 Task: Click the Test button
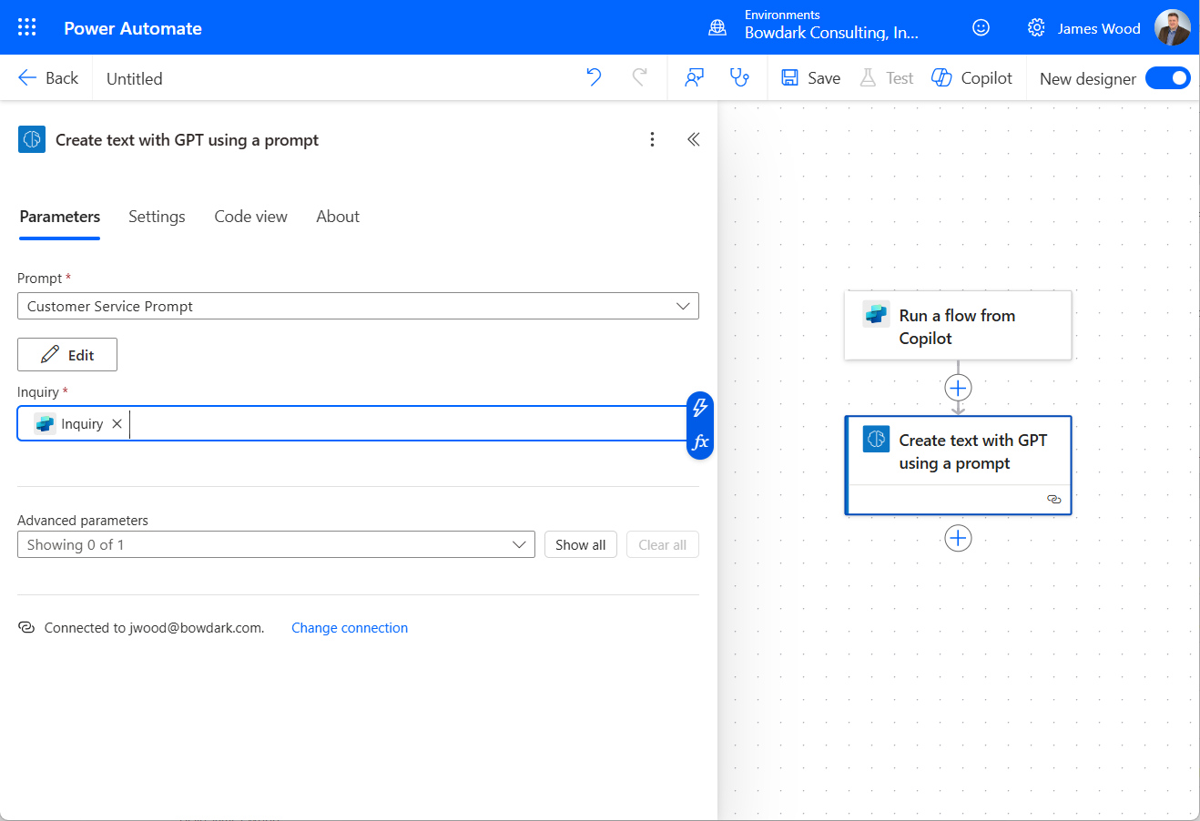[x=887, y=78]
